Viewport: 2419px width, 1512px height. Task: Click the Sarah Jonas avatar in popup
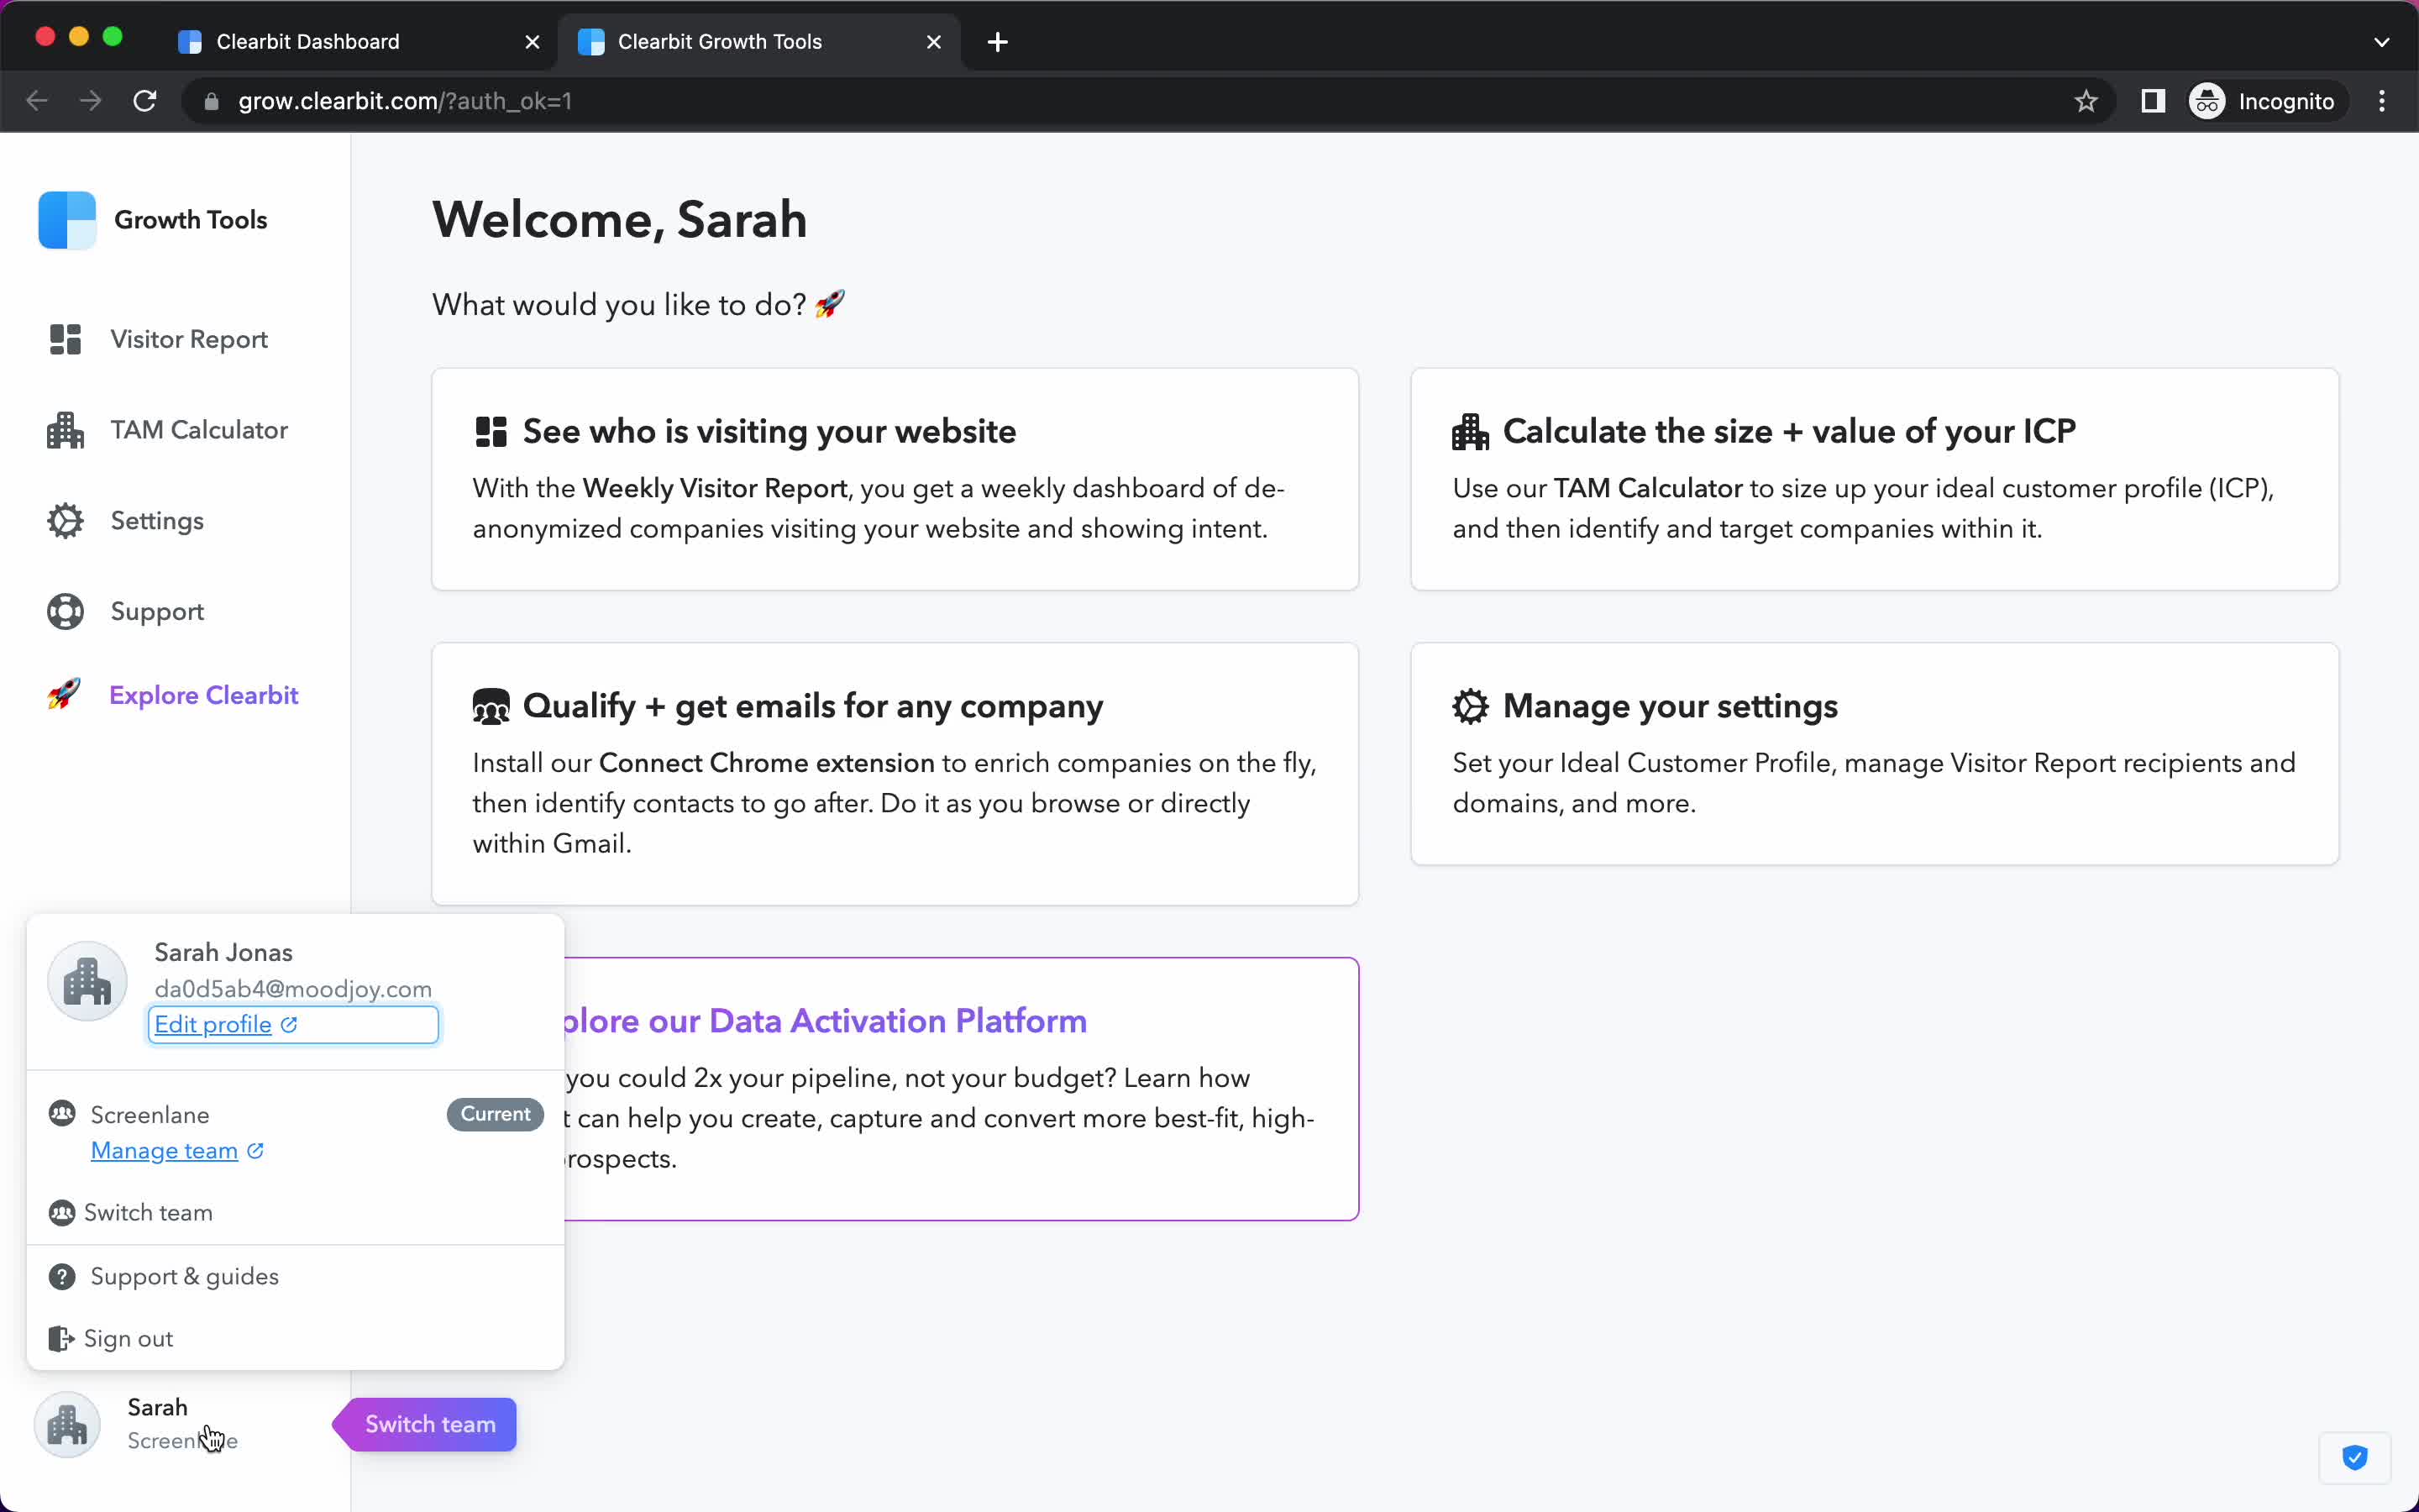pyautogui.click(x=87, y=981)
